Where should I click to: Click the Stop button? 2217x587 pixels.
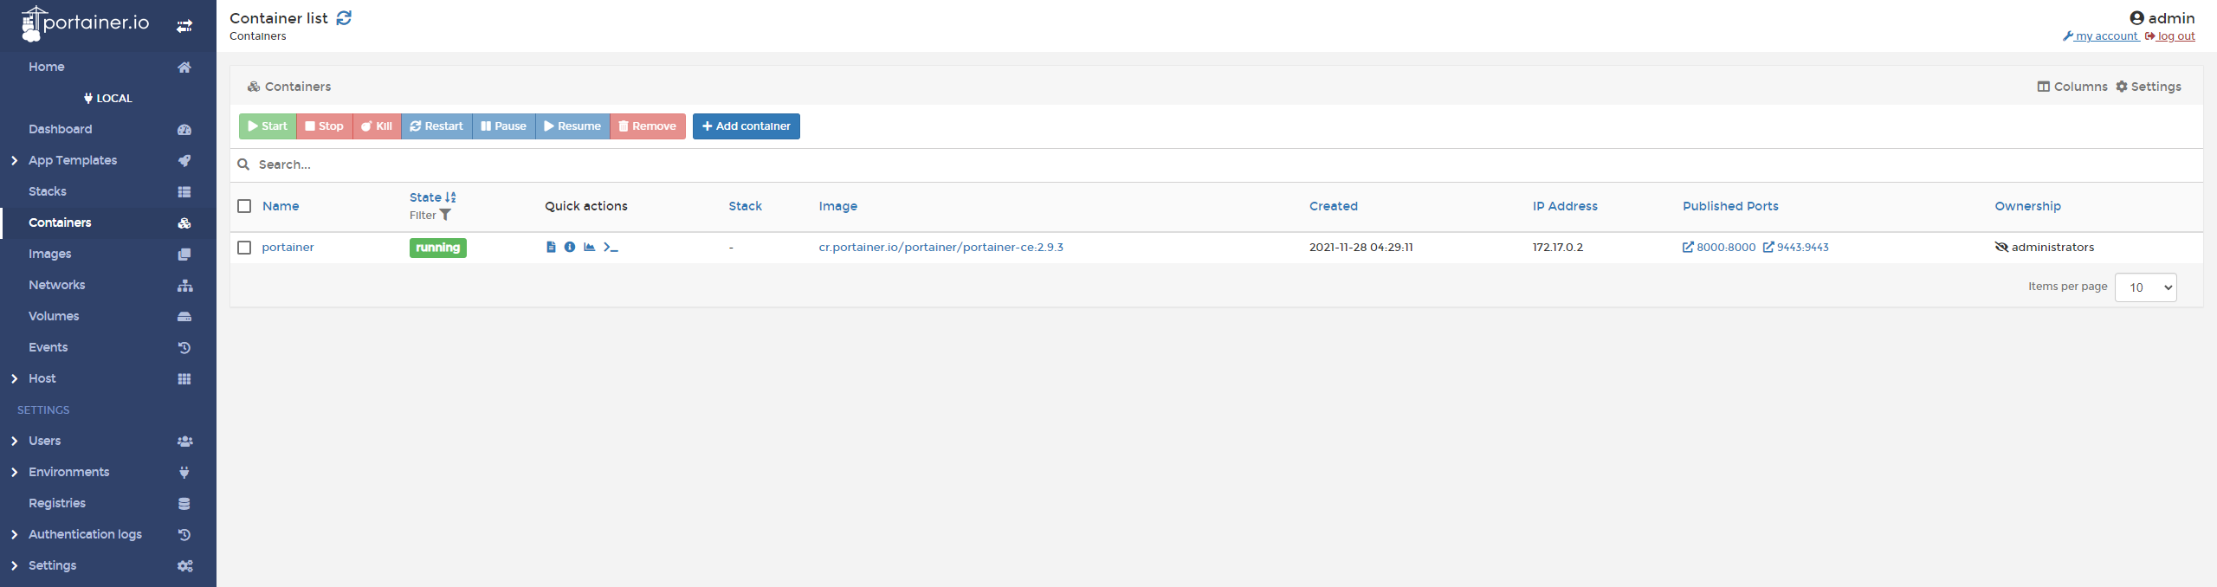pyautogui.click(x=325, y=126)
